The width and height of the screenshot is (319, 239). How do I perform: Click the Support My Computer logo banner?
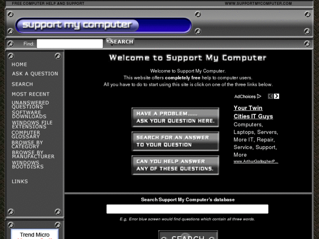coord(104,25)
